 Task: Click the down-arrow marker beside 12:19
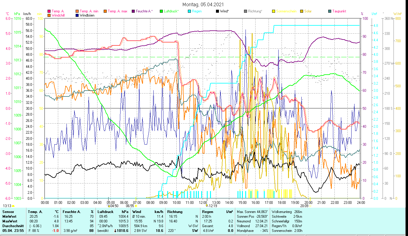pyautogui.click(x=207, y=206)
